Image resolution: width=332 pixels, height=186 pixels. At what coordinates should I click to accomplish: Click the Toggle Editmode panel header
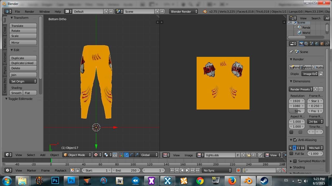tap(20, 99)
